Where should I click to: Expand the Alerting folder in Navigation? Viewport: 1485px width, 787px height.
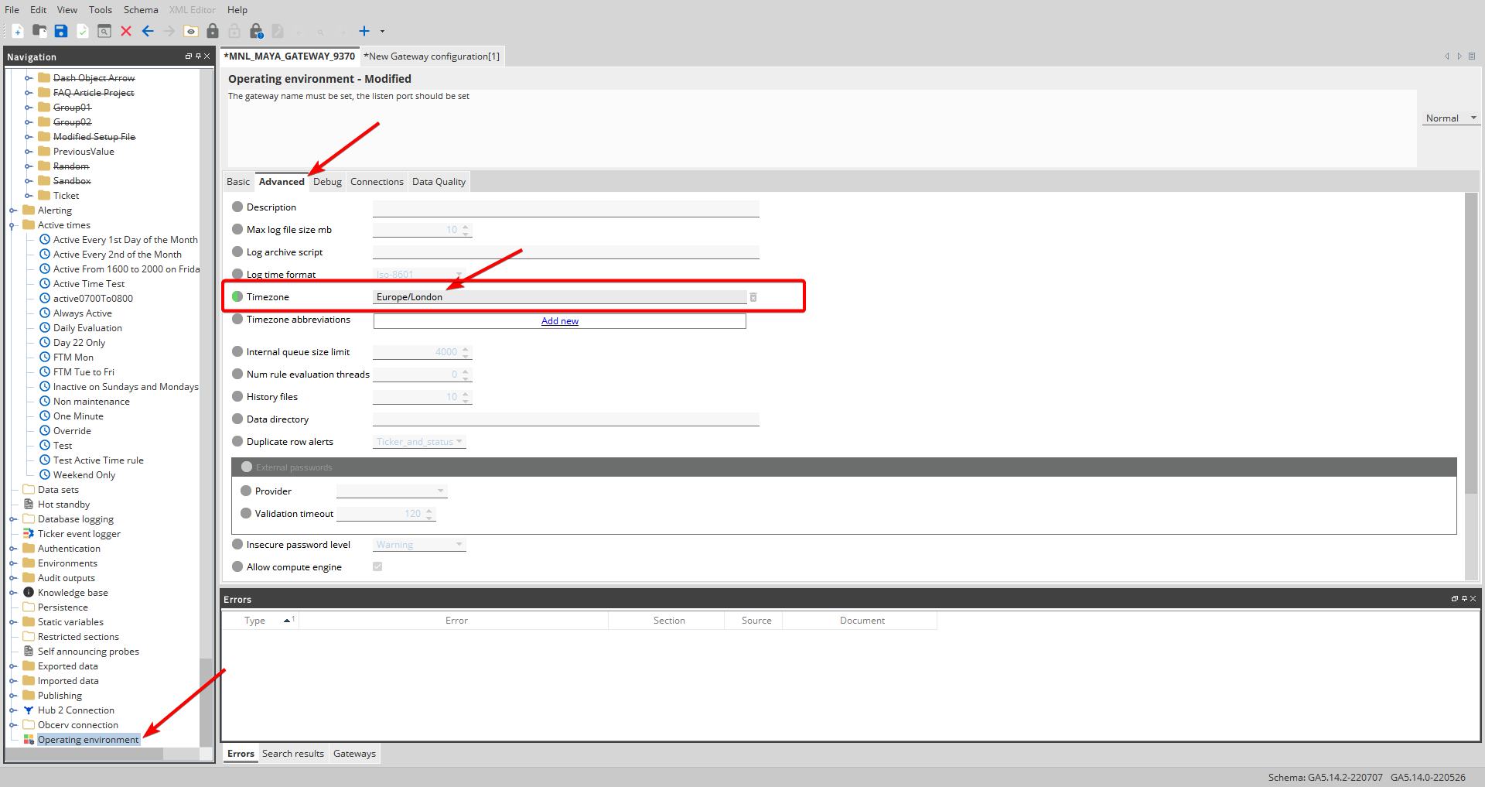[13, 210]
